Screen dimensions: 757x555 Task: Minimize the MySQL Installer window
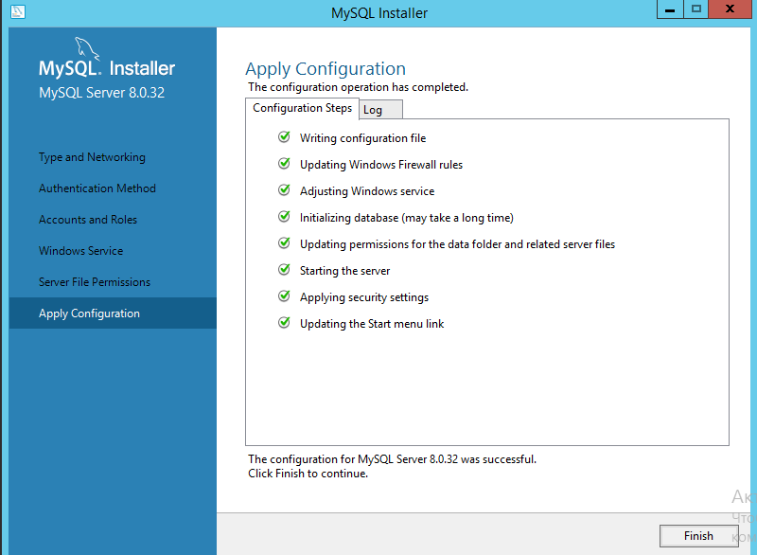(670, 9)
